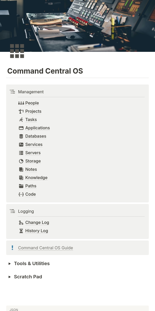155x311 pixels.
Task: Click the Tasks running figure icon
Action: pos(21,120)
